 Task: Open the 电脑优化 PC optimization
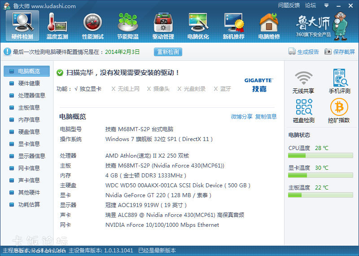coord(198,26)
